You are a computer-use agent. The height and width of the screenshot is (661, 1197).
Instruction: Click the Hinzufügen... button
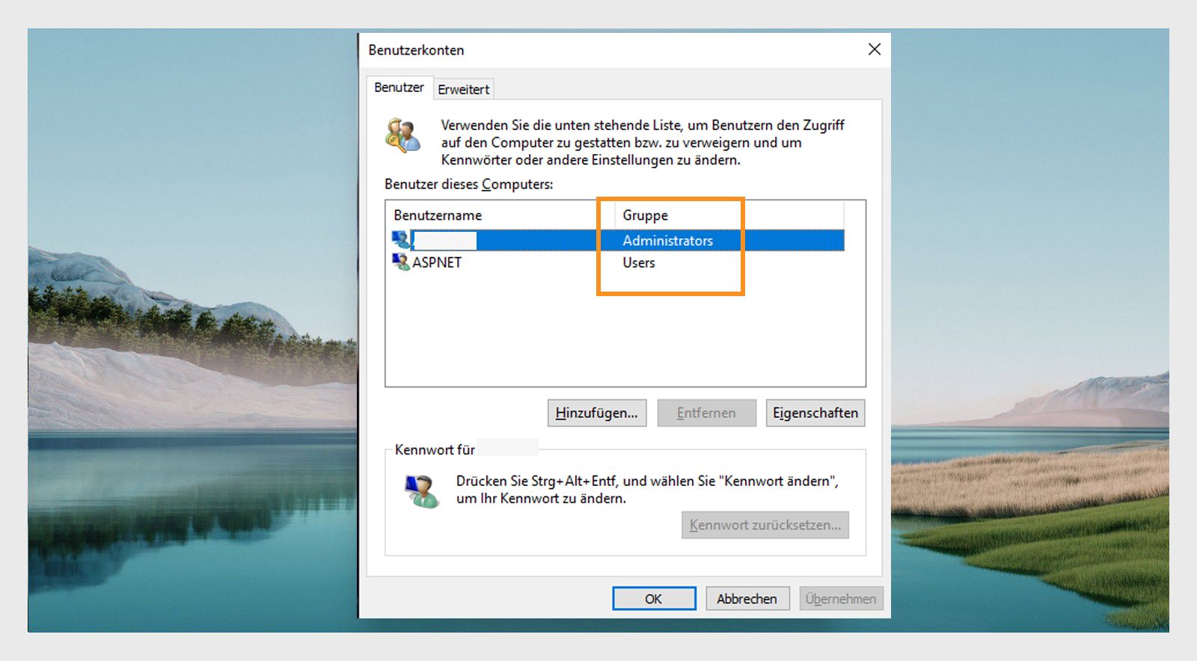pos(596,413)
